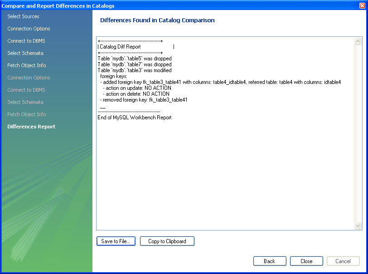Go back with the Back button

click(269, 261)
